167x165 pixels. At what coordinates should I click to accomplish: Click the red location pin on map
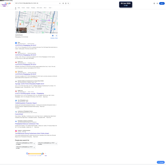click(x=36, y=21)
